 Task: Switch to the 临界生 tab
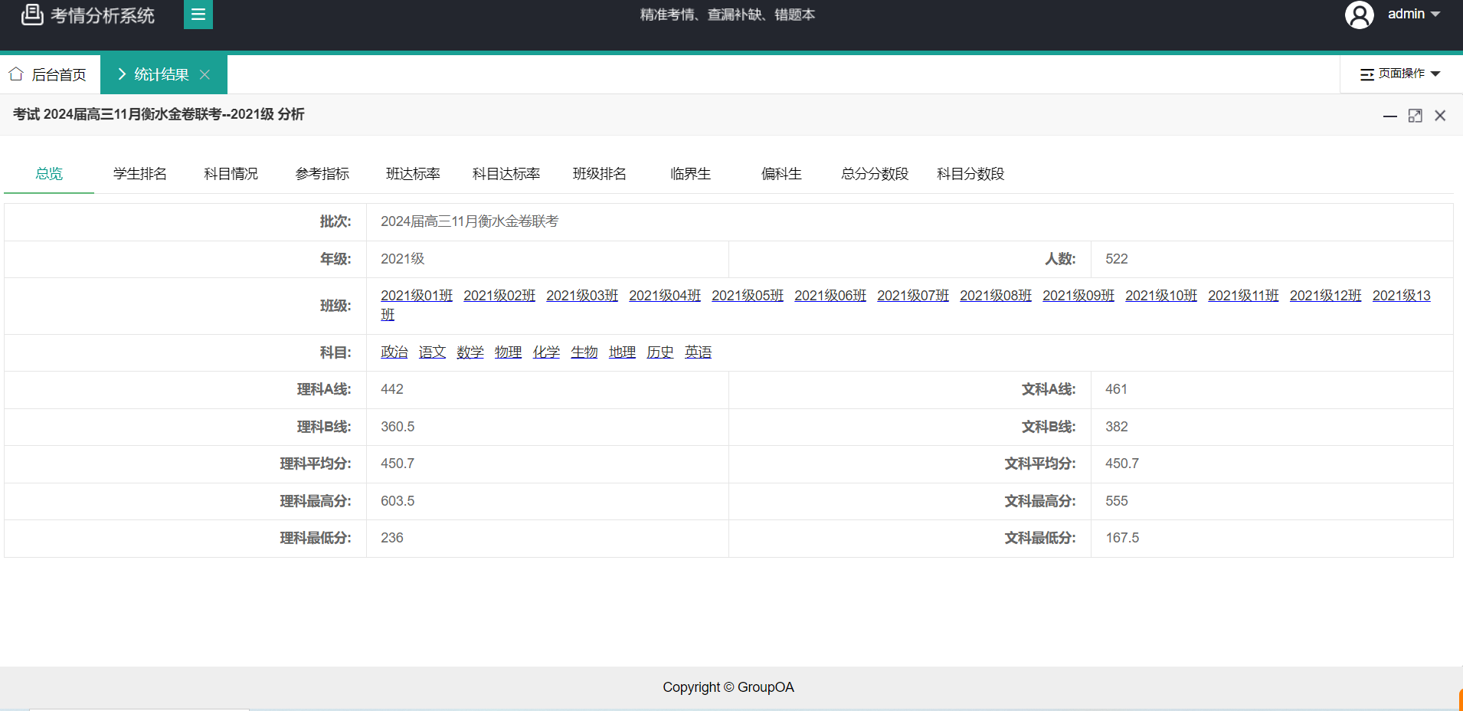[x=690, y=174]
